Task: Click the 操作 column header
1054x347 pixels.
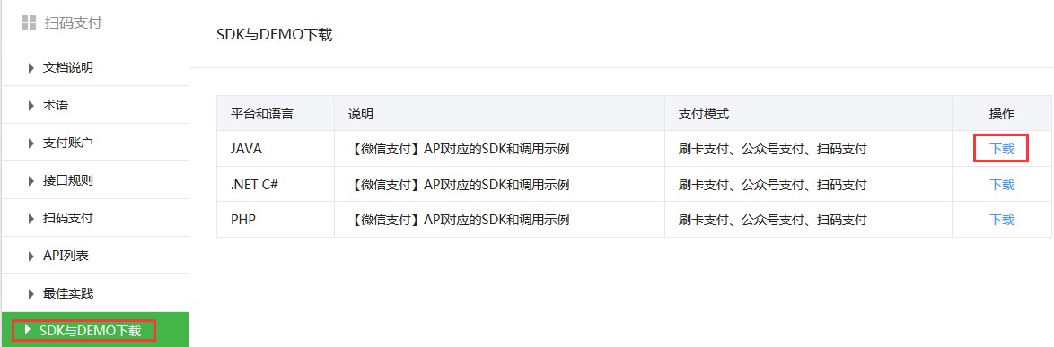Action: click(1002, 114)
